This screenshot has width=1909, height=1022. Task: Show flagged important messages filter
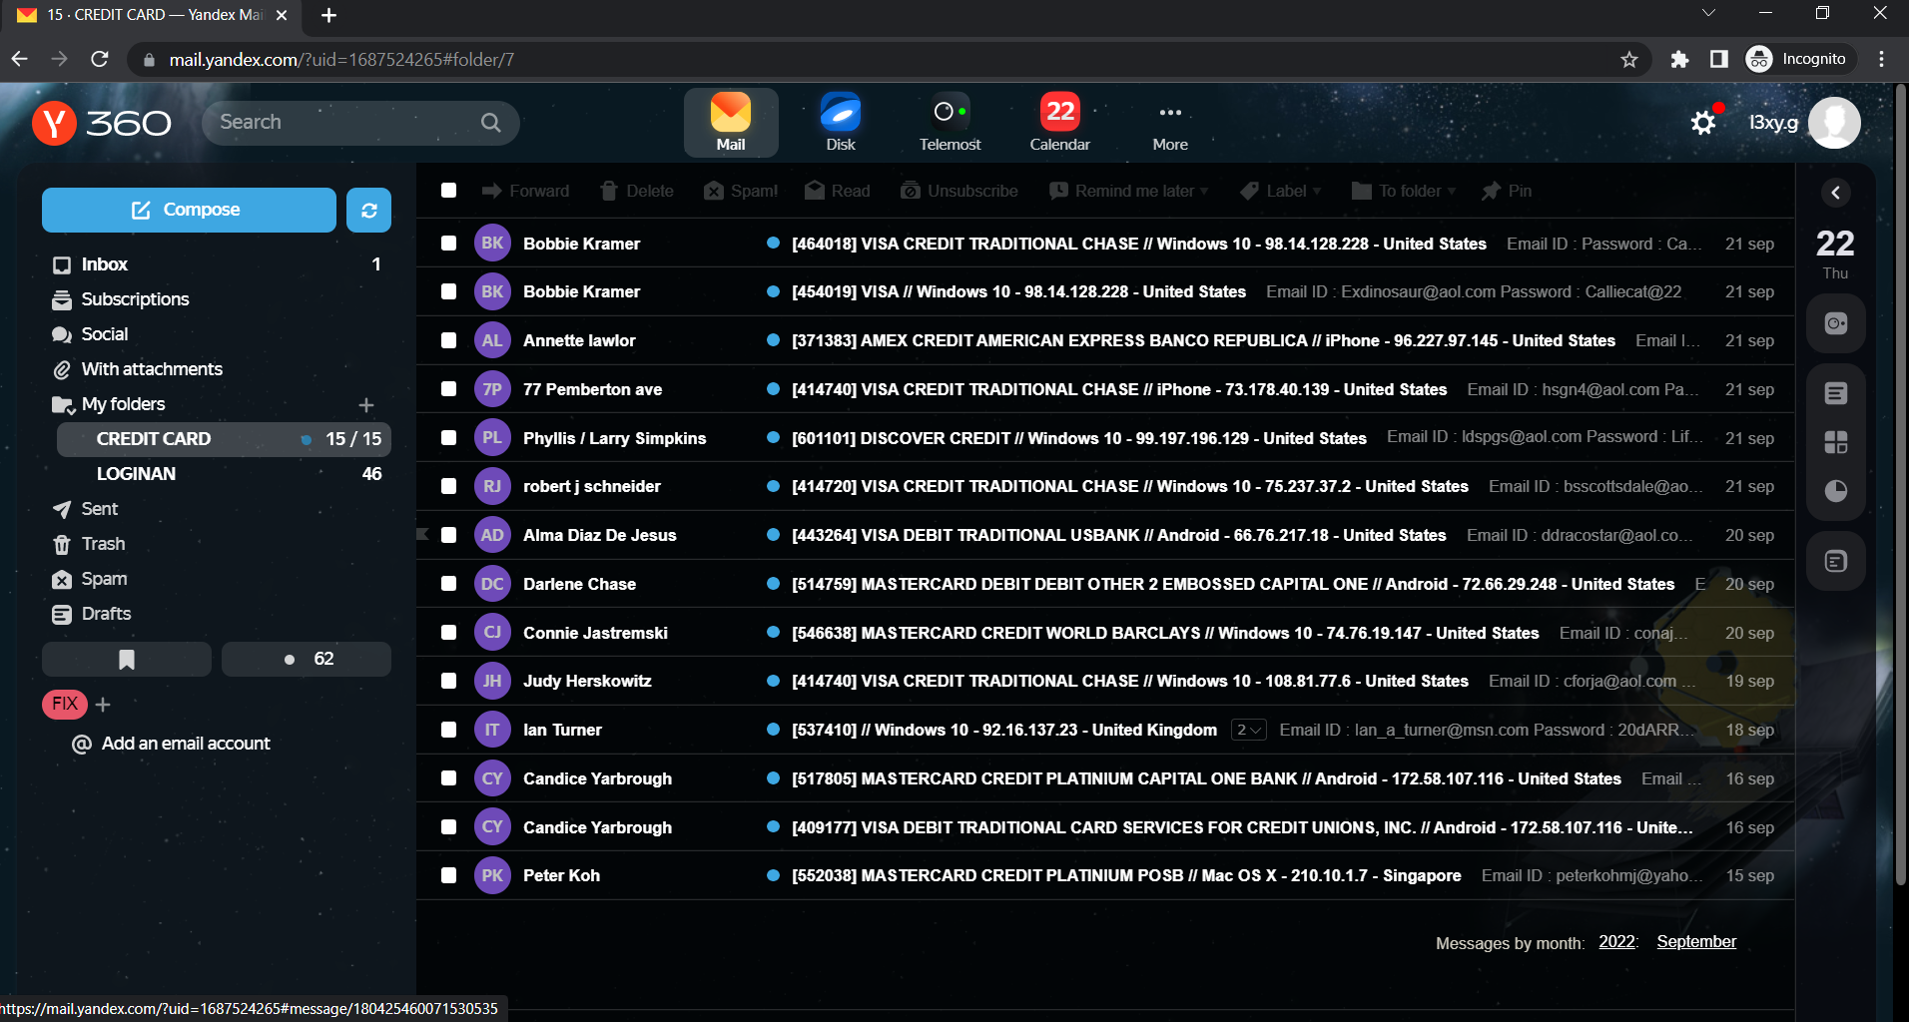127,659
